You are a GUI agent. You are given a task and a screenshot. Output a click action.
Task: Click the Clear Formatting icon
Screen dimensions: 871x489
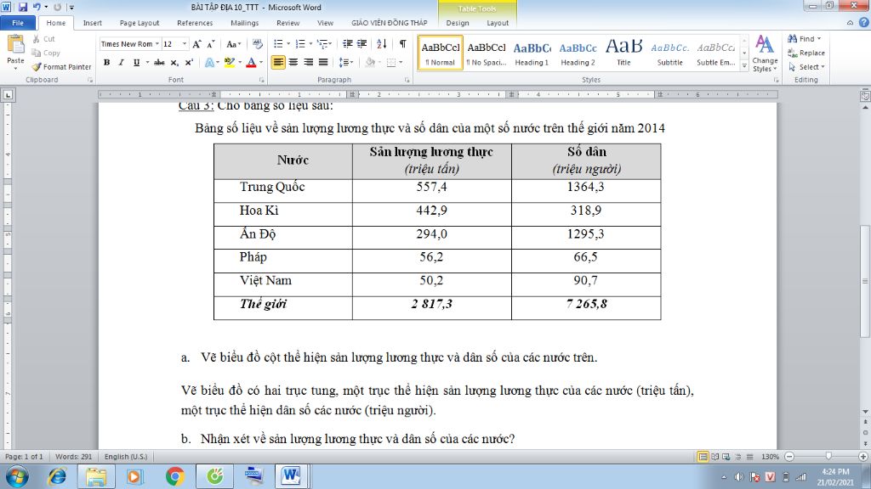tap(257, 44)
